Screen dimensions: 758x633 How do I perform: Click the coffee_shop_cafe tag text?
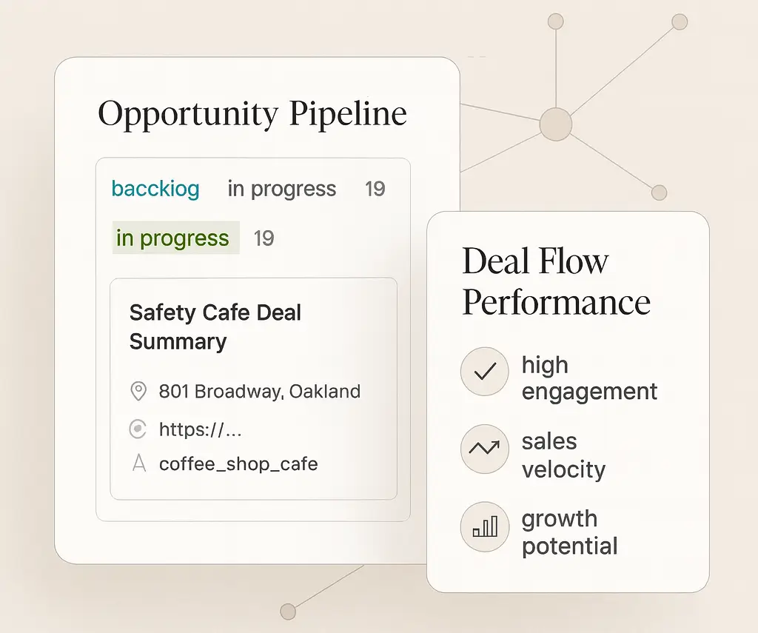[238, 464]
